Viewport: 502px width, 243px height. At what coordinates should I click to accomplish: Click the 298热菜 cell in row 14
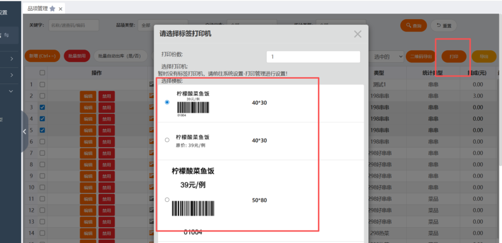(381, 233)
